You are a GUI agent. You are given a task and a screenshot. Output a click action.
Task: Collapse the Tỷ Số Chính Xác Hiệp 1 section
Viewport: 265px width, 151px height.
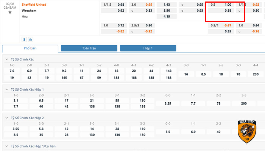(6, 89)
